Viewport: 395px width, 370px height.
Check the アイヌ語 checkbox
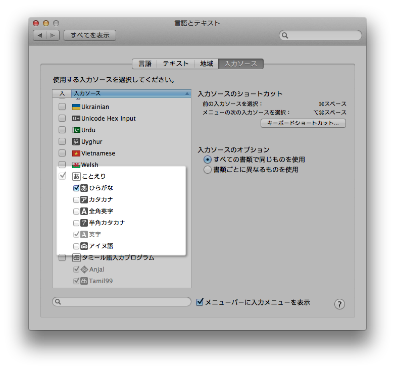[76, 246]
